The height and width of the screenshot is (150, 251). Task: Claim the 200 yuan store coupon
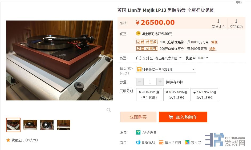click(212, 49)
